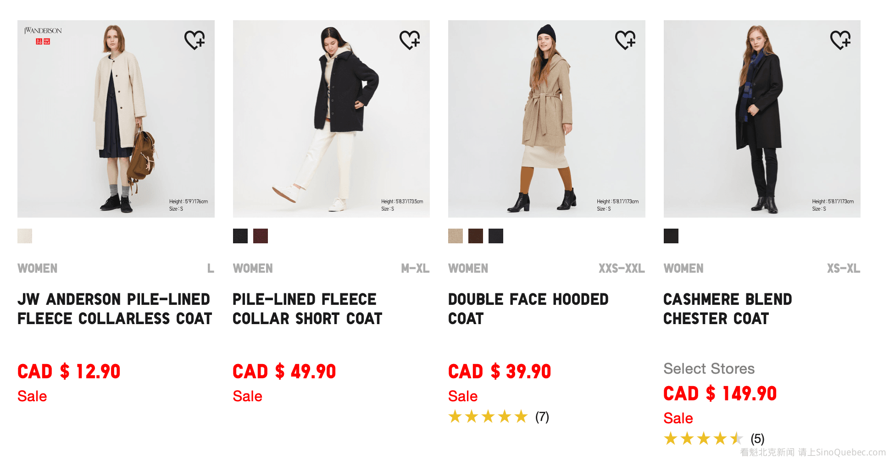Select beige swatch on Double Face Hooded Coat

[456, 236]
